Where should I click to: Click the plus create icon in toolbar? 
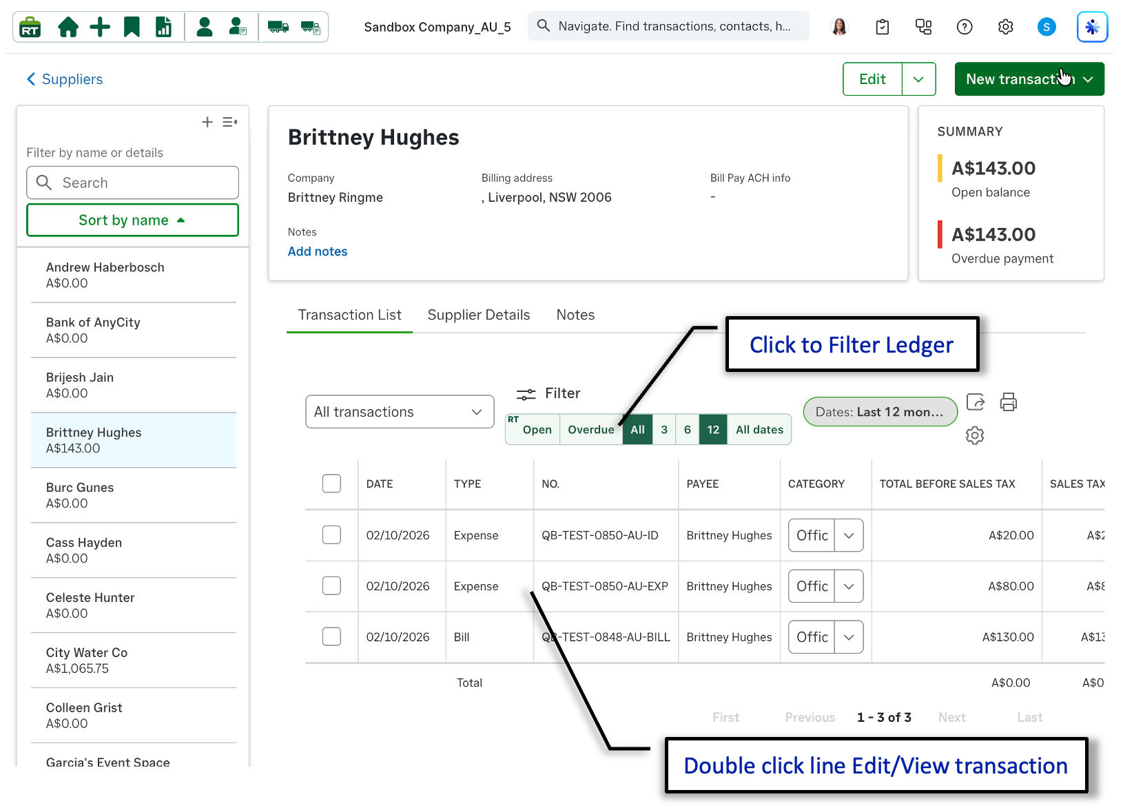click(100, 27)
